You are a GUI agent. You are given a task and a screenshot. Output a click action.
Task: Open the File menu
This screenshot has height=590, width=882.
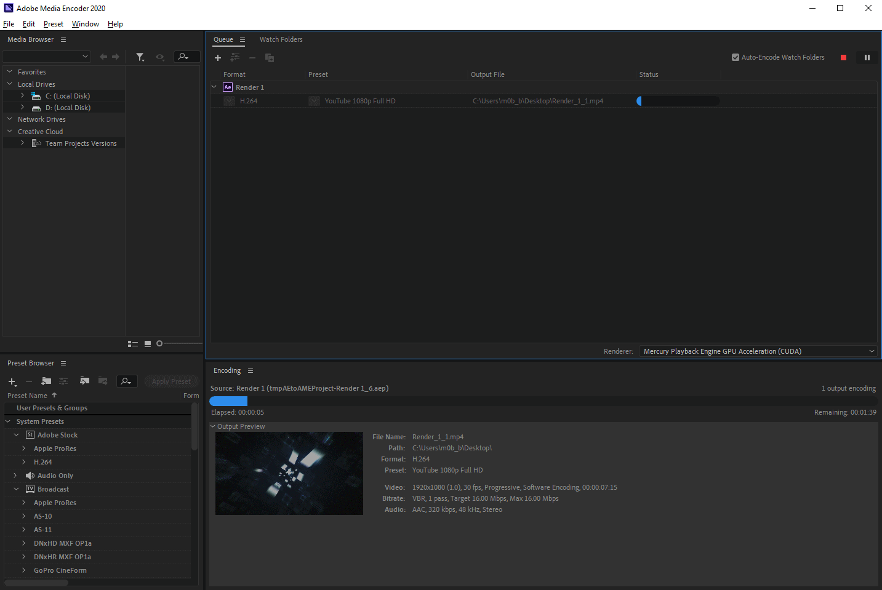pyautogui.click(x=9, y=24)
